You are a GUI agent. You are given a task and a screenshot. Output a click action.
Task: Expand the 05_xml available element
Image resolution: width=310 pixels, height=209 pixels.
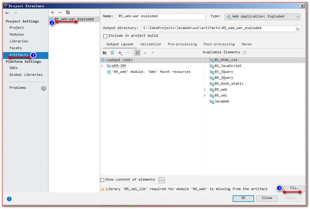[x=205, y=96]
